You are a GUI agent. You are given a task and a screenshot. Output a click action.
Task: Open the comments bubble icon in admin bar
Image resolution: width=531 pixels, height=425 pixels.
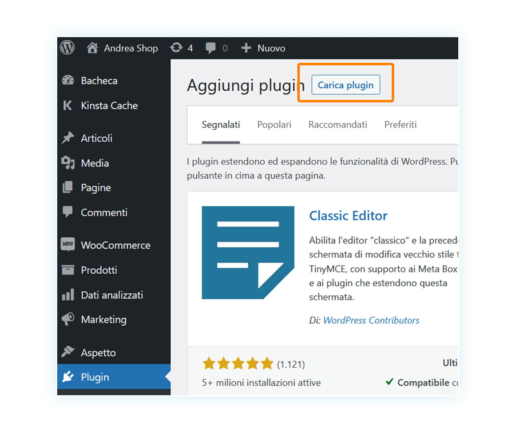coord(211,48)
